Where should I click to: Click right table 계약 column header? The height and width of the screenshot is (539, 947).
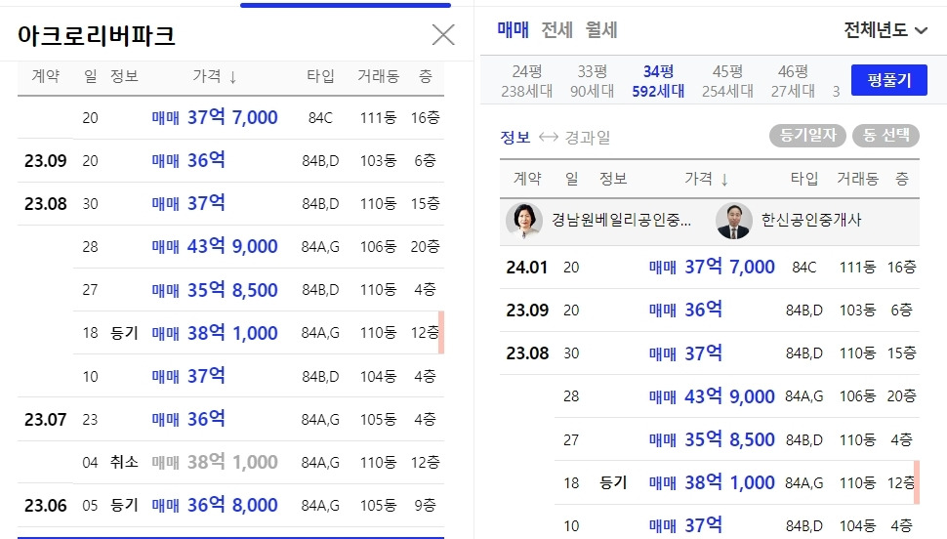[x=527, y=179]
